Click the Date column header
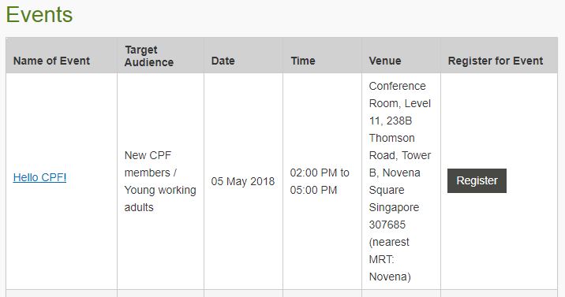 tap(223, 61)
